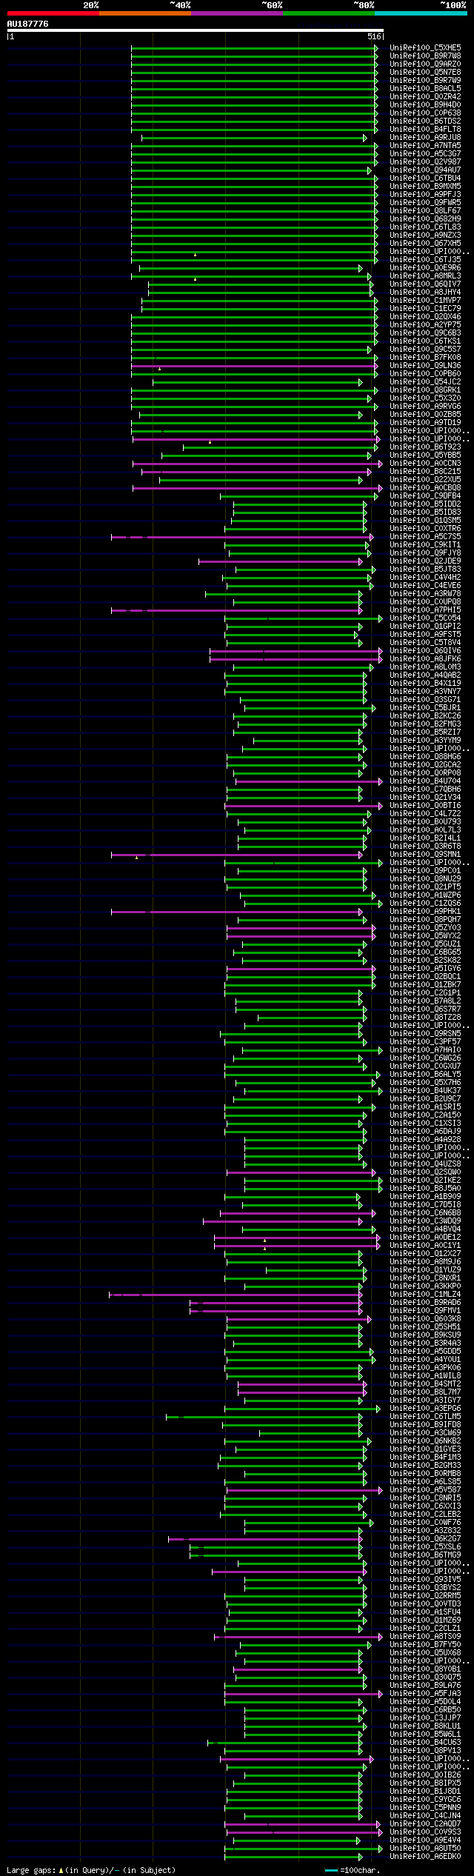Click hit label UniRef100_Q8LF67
Image resolution: width=474 pixels, height=1876 pixels.
(425, 210)
